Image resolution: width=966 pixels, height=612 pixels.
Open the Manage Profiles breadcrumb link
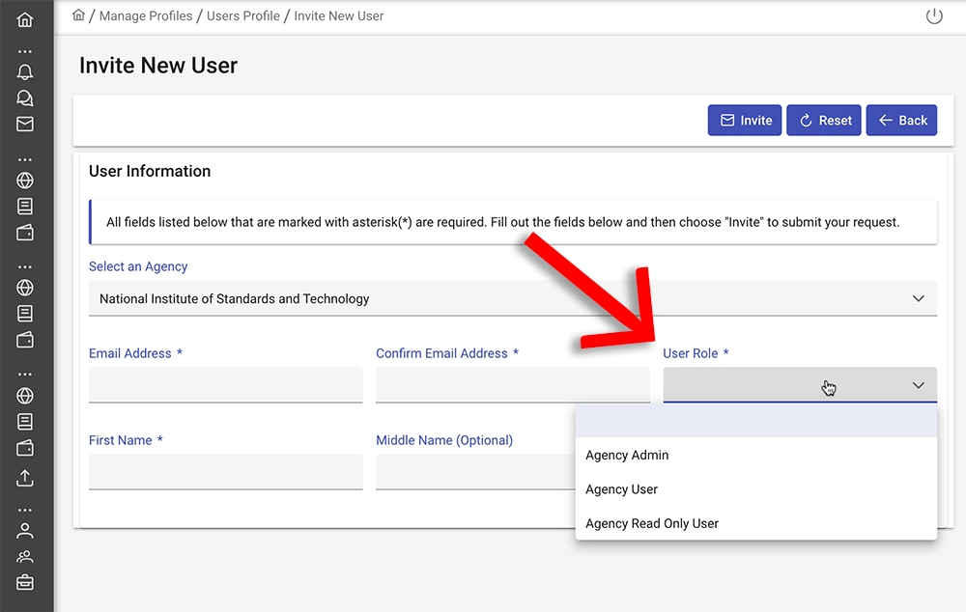[x=146, y=16]
